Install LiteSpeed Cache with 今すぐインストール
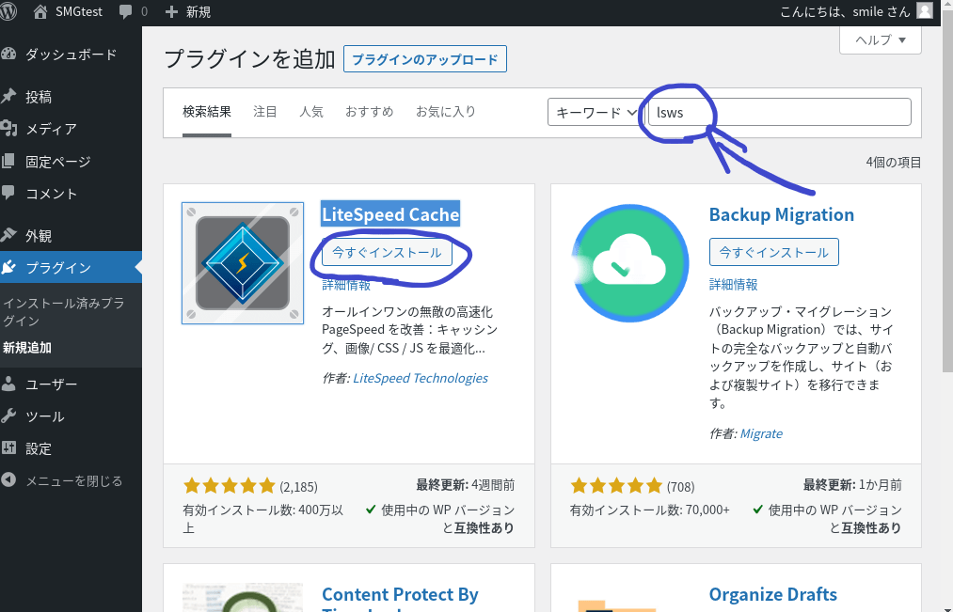The image size is (953, 612). click(388, 252)
